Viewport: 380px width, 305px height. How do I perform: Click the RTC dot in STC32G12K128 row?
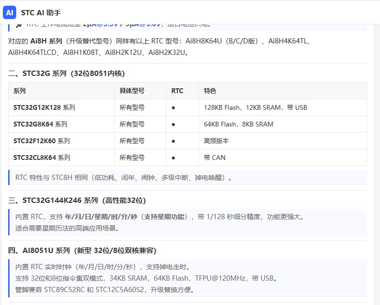click(x=174, y=108)
